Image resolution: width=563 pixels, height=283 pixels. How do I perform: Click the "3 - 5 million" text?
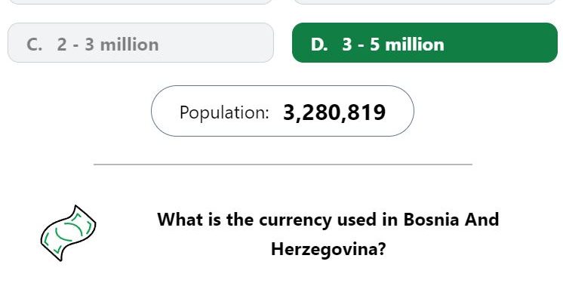tap(393, 45)
